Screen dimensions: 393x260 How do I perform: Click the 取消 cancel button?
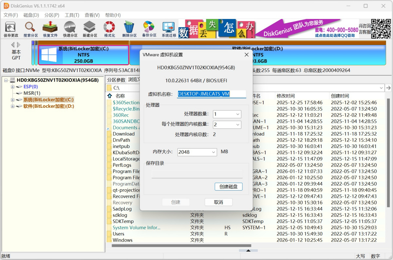pos(218,202)
